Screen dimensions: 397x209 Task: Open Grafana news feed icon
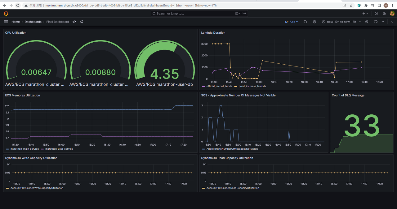click(x=384, y=14)
